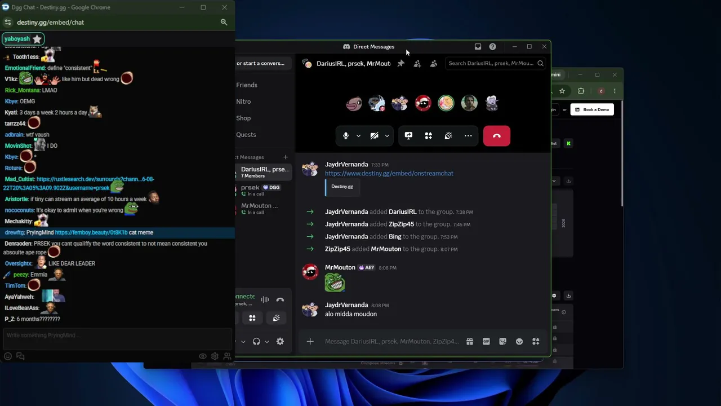
Task: Open whispers icon in Dgg chat footer
Action: click(20, 356)
